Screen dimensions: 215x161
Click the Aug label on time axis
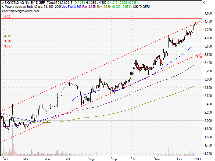[91, 159]
